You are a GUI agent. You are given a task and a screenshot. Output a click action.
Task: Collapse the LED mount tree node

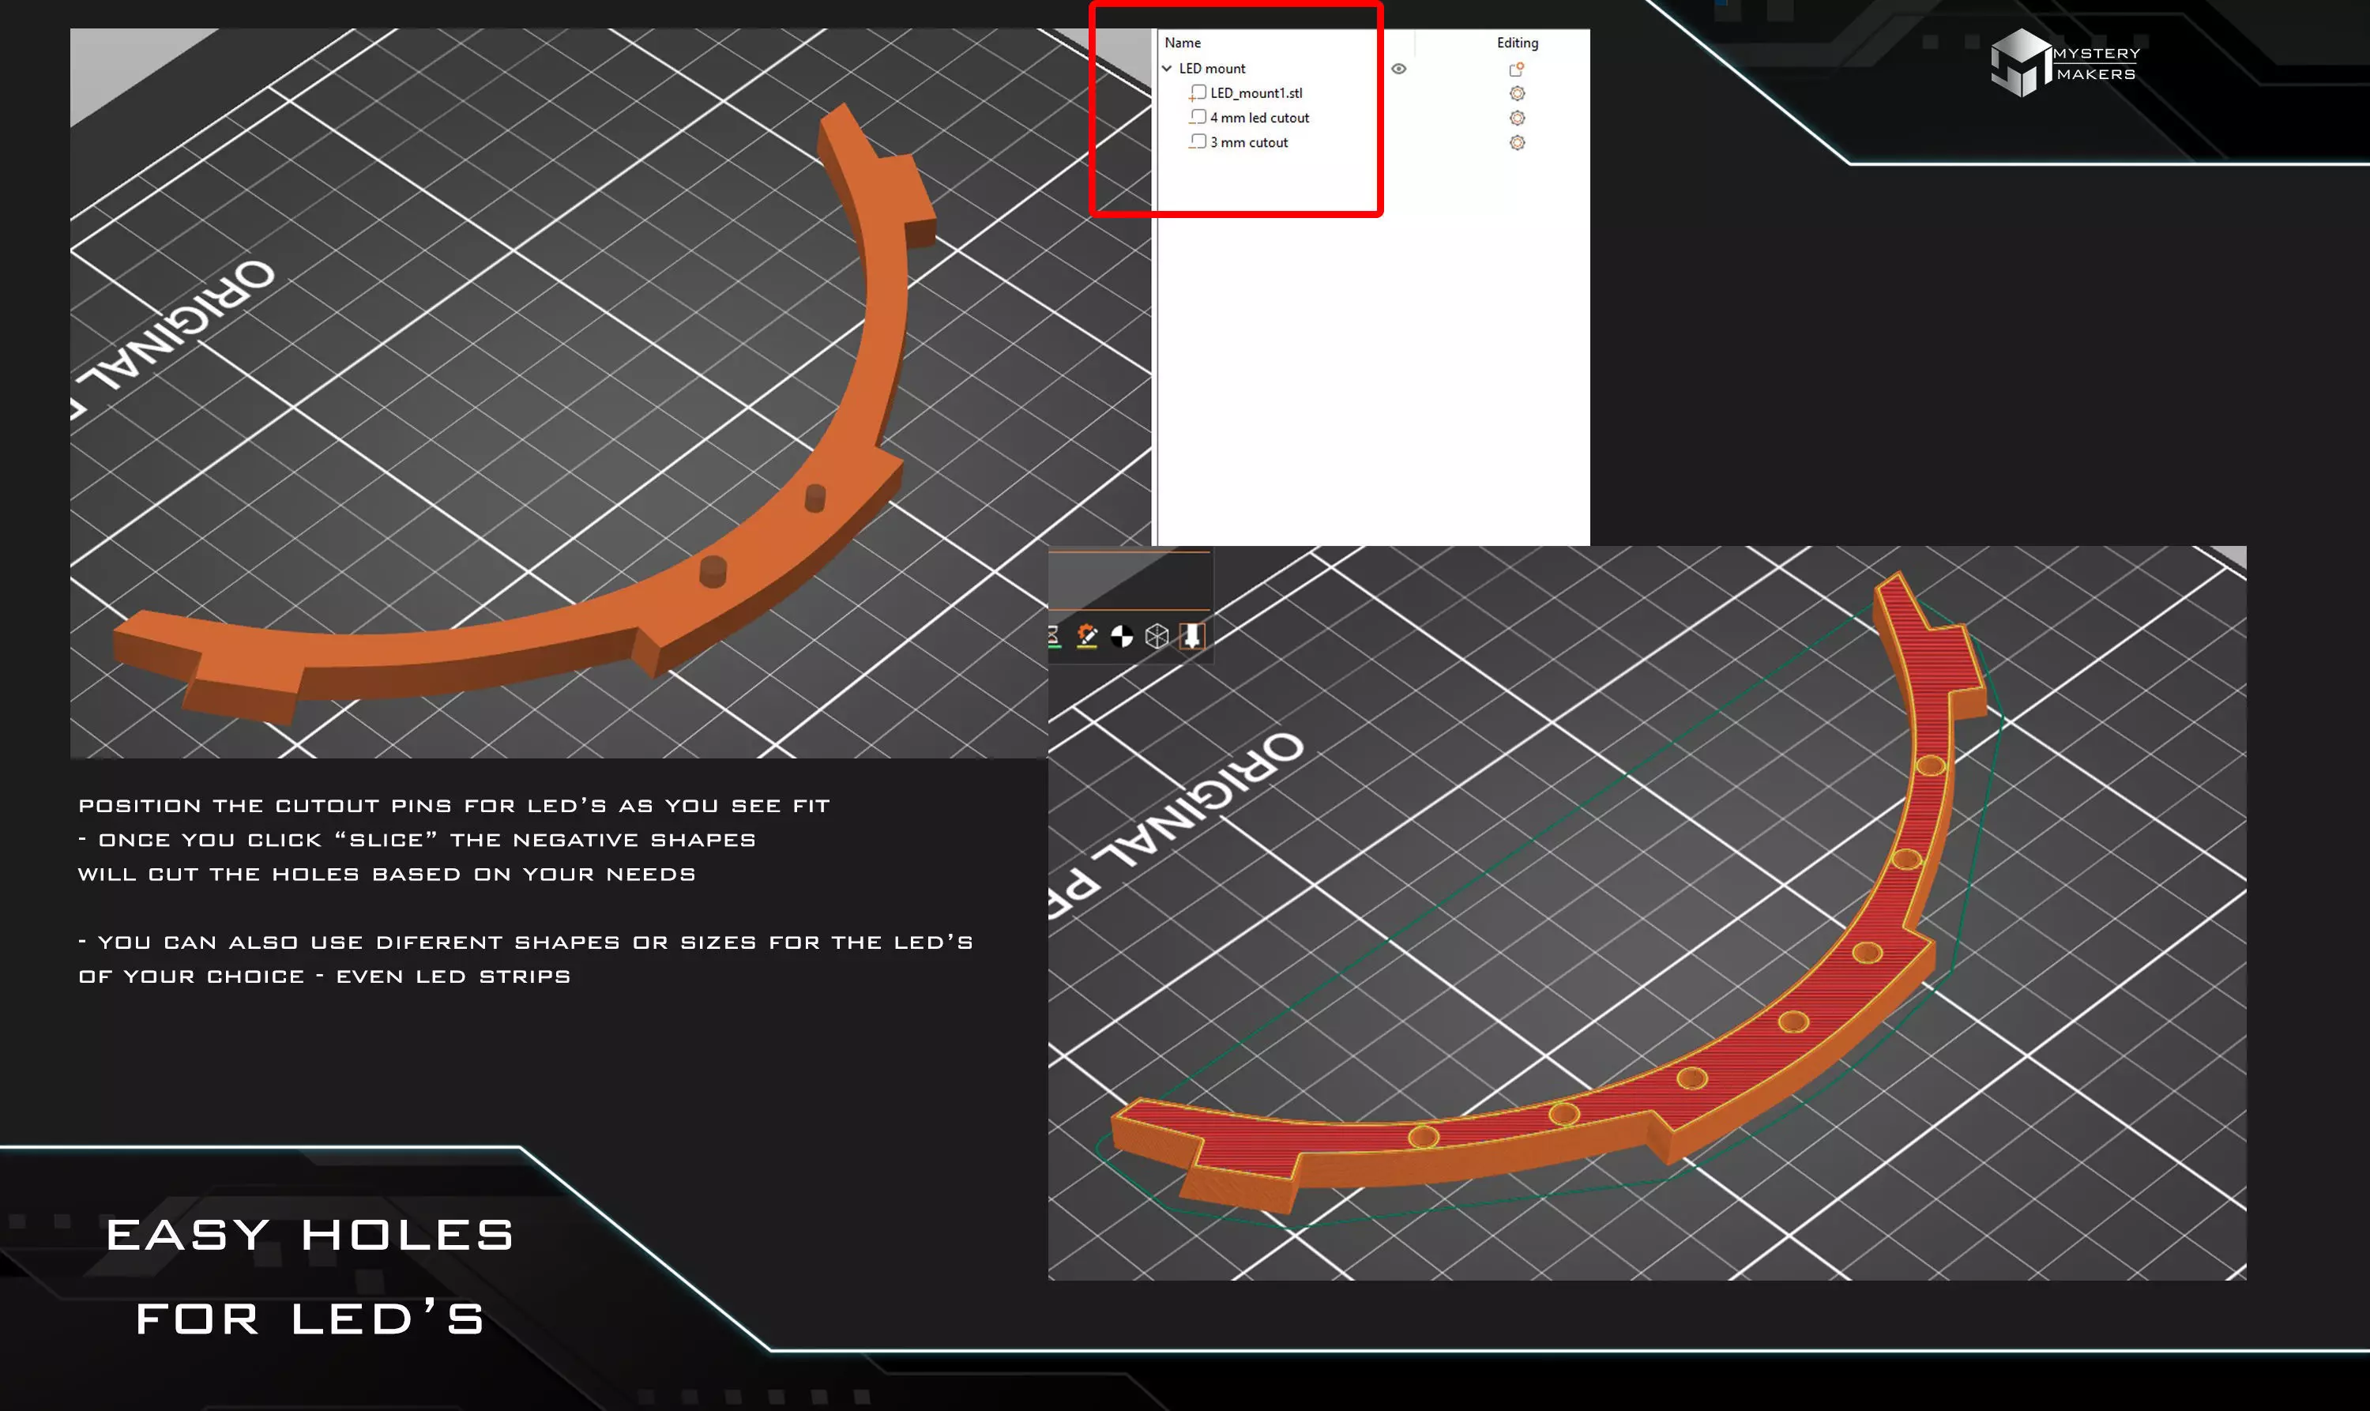pyautogui.click(x=1167, y=69)
